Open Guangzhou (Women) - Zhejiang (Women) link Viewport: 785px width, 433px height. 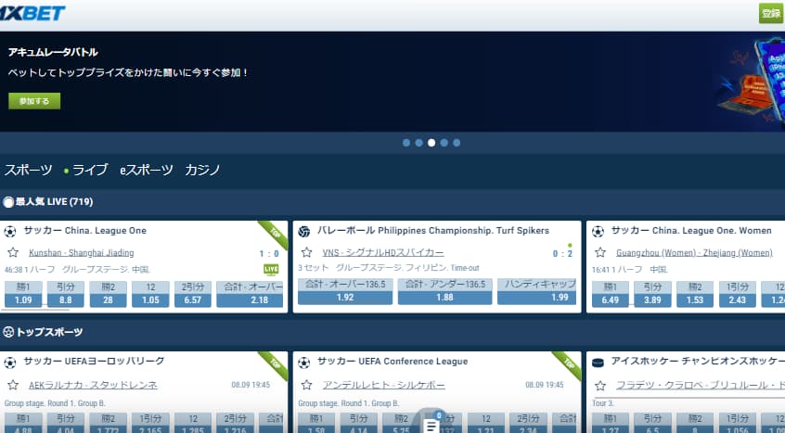pos(694,253)
